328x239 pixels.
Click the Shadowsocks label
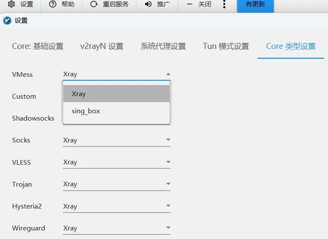pos(33,118)
